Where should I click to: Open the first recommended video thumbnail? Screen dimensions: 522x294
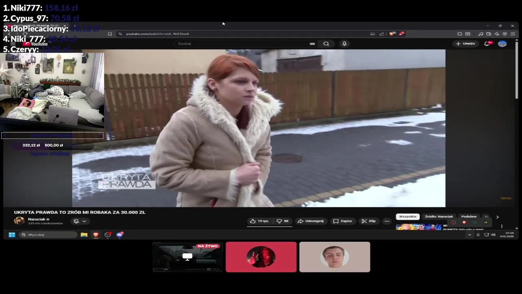[x=418, y=227]
